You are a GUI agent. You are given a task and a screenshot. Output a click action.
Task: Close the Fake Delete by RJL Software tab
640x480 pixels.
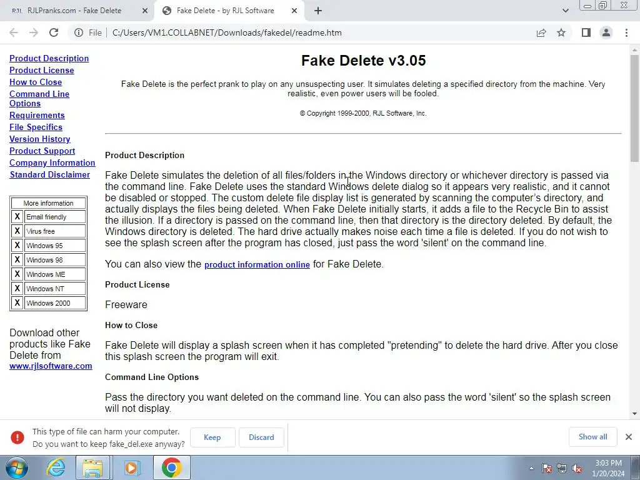coord(294,11)
